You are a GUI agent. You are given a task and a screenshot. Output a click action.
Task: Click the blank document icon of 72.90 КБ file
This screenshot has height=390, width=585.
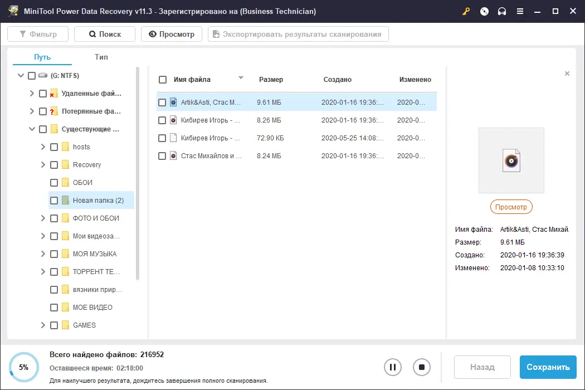point(173,138)
